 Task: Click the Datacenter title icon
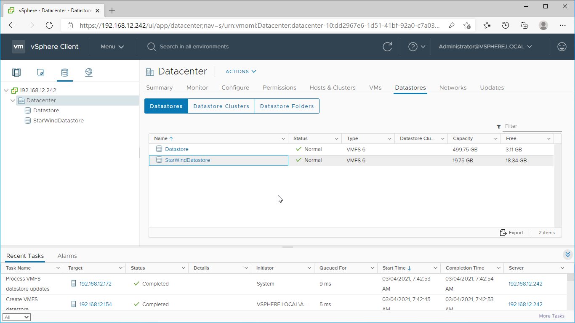pos(150,71)
